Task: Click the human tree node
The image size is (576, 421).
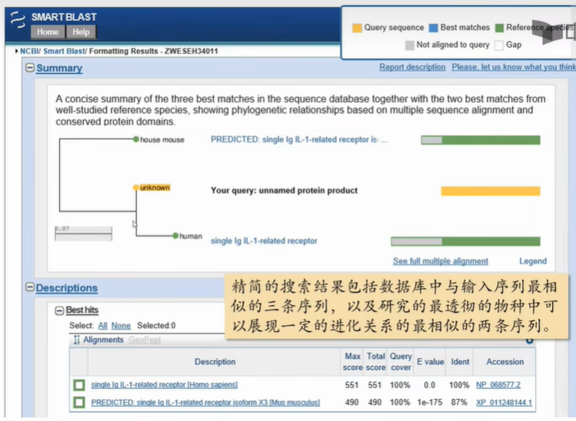Action: click(x=176, y=236)
